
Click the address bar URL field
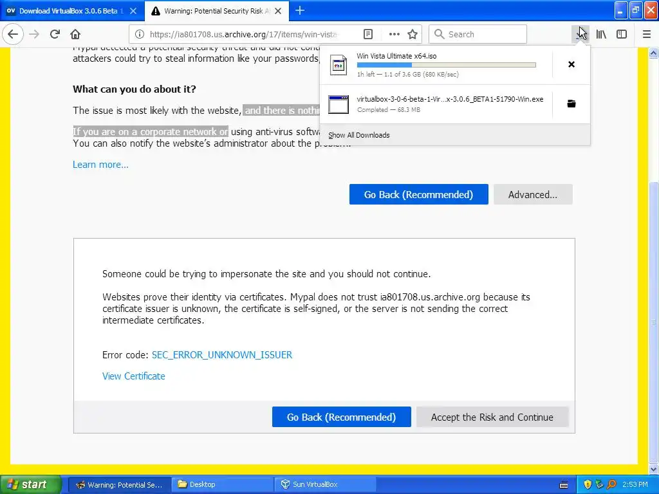tap(243, 34)
